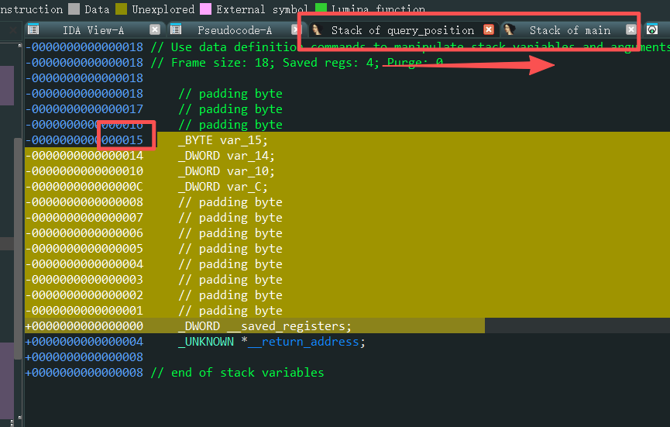Switch to the IDA View-A tab
This screenshot has width=670, height=427.
(x=93, y=30)
